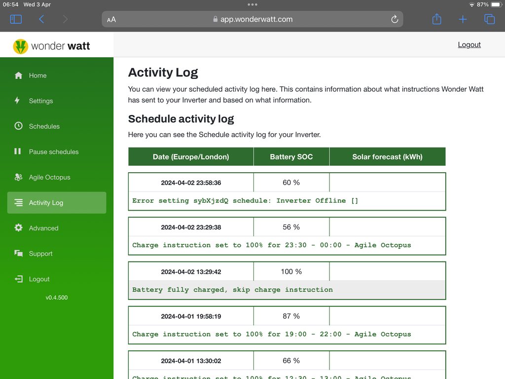Click the Schedules clock icon
Image resolution: width=505 pixels, height=379 pixels.
[x=19, y=126]
